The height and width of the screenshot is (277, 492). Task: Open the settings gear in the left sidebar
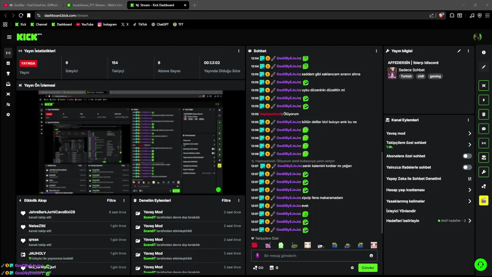tap(8, 115)
